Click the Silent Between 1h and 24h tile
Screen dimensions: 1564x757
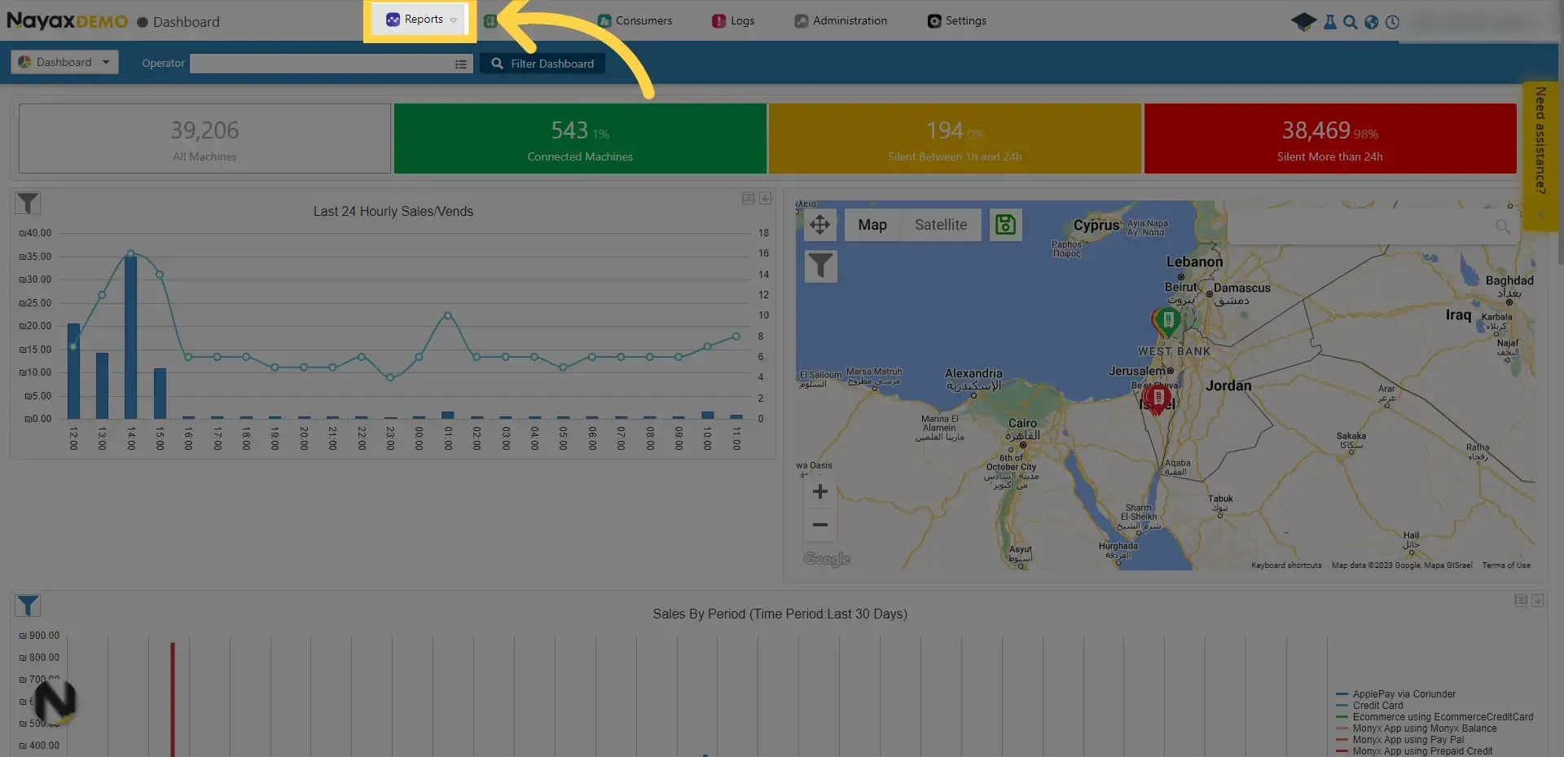(x=955, y=139)
